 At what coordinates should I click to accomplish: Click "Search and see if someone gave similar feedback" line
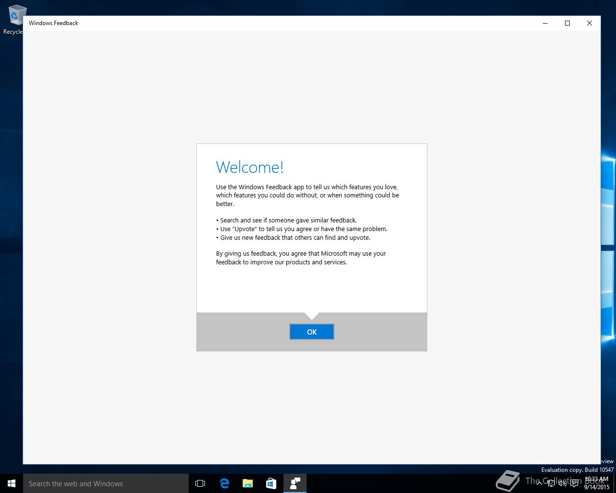tap(286, 221)
